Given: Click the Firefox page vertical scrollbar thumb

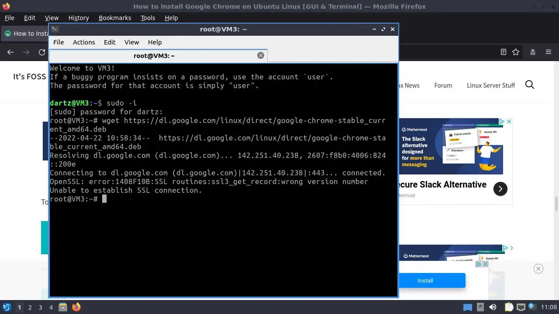Looking at the screenshot, I should [556, 204].
